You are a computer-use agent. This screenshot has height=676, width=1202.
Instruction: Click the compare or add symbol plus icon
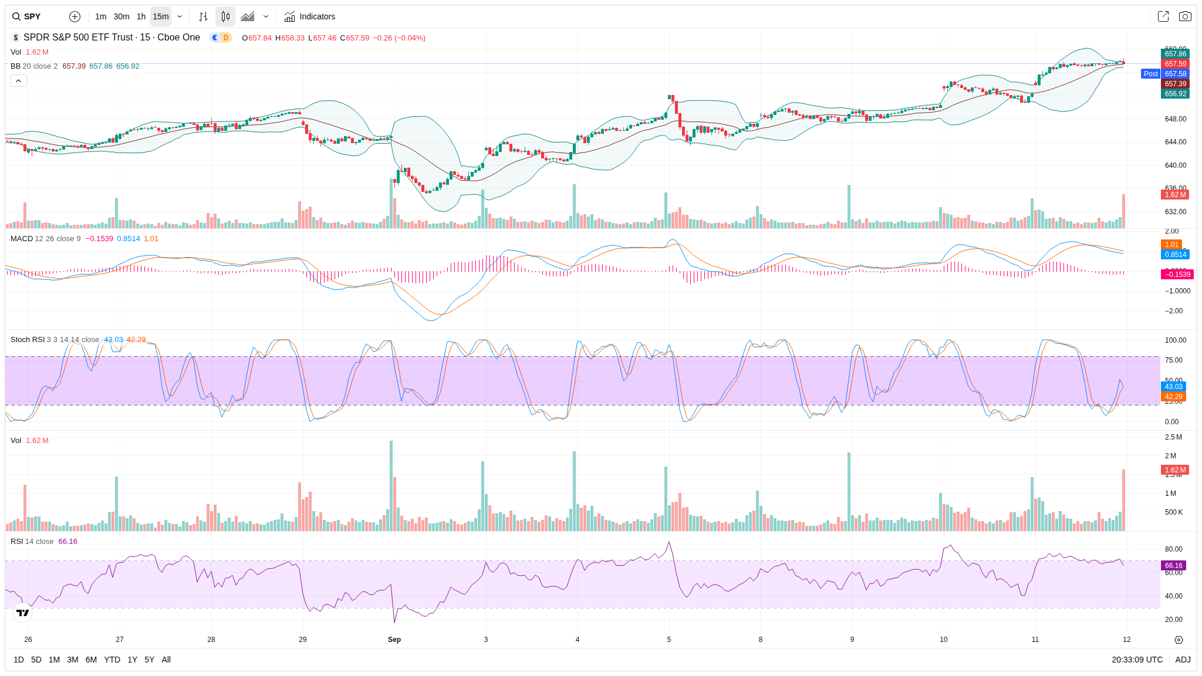75,16
